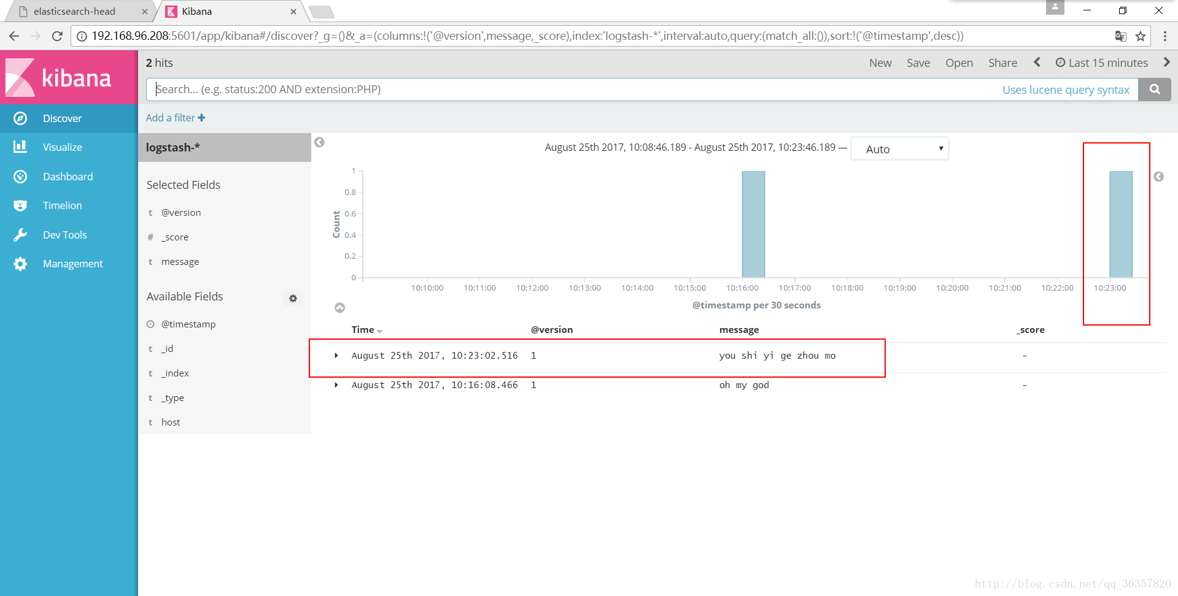Click the Share menu item
This screenshot has height=596, width=1178.
coord(1002,63)
